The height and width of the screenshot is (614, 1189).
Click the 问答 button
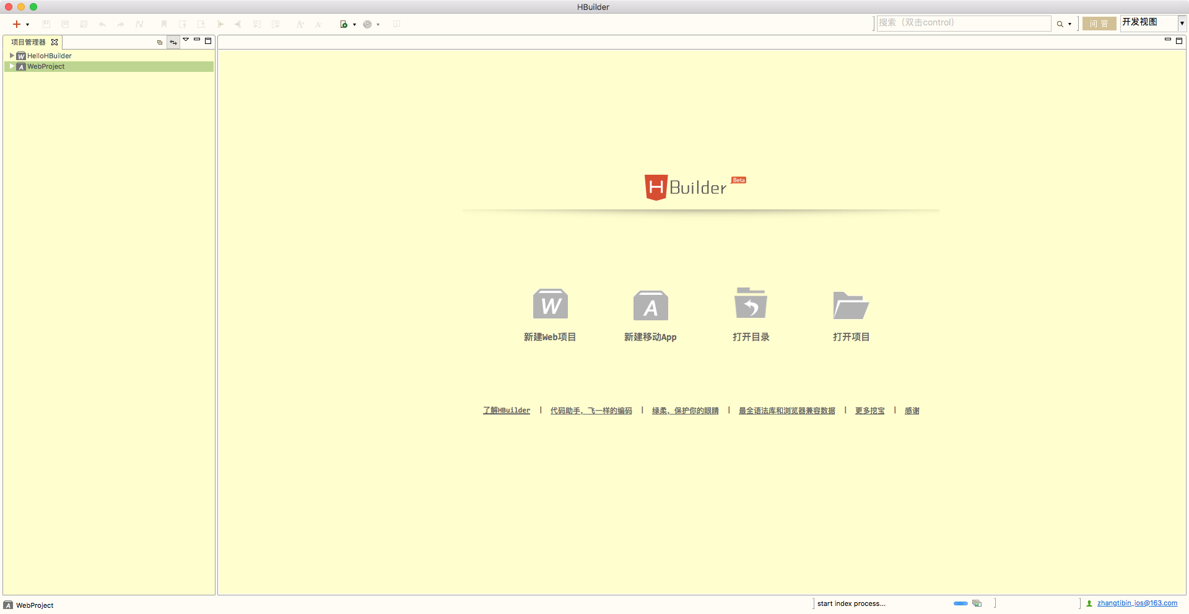pos(1099,24)
